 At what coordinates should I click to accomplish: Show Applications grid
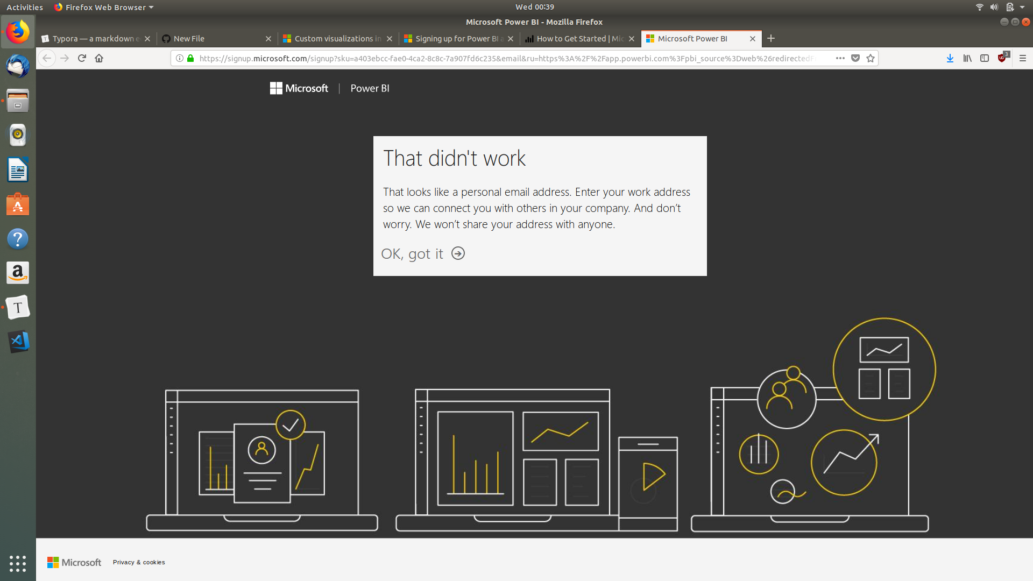(18, 563)
